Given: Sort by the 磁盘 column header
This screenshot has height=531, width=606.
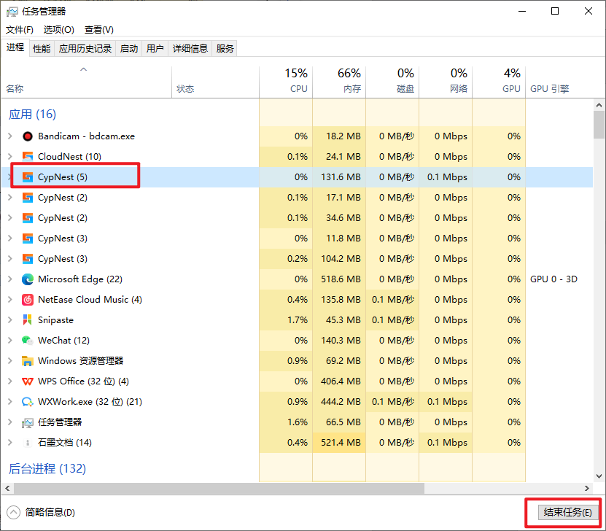Looking at the screenshot, I should point(392,82).
